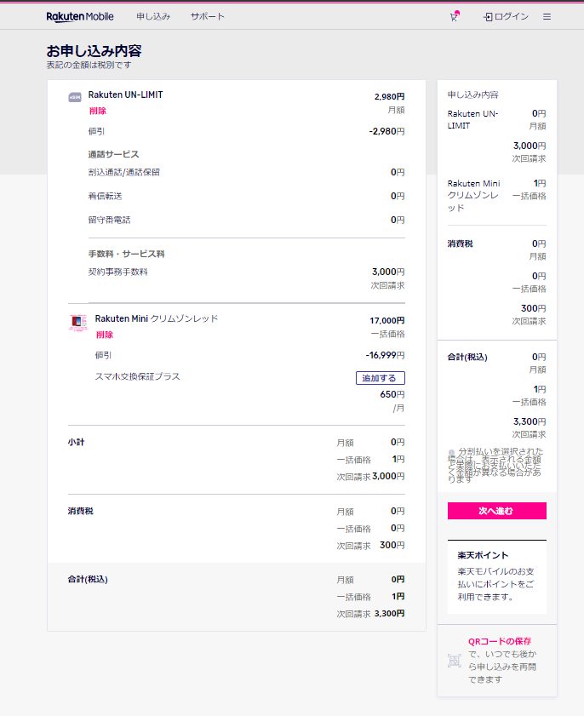Click the eSIM icon beside Rakuten UN-LIMIT
Screen dimensions: 584x716
[75, 97]
